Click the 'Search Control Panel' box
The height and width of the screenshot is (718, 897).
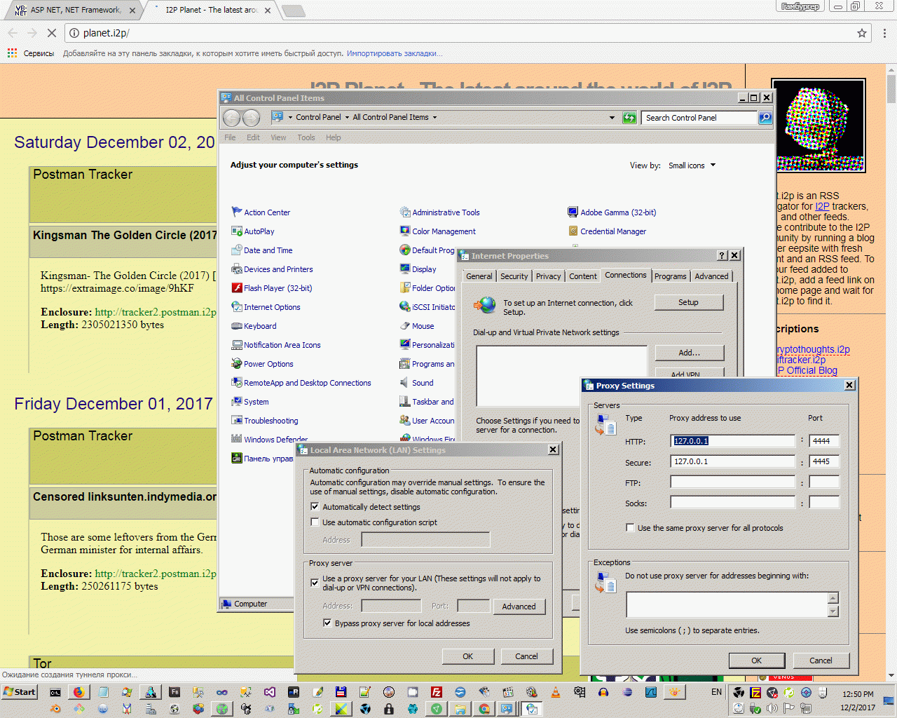tap(699, 118)
